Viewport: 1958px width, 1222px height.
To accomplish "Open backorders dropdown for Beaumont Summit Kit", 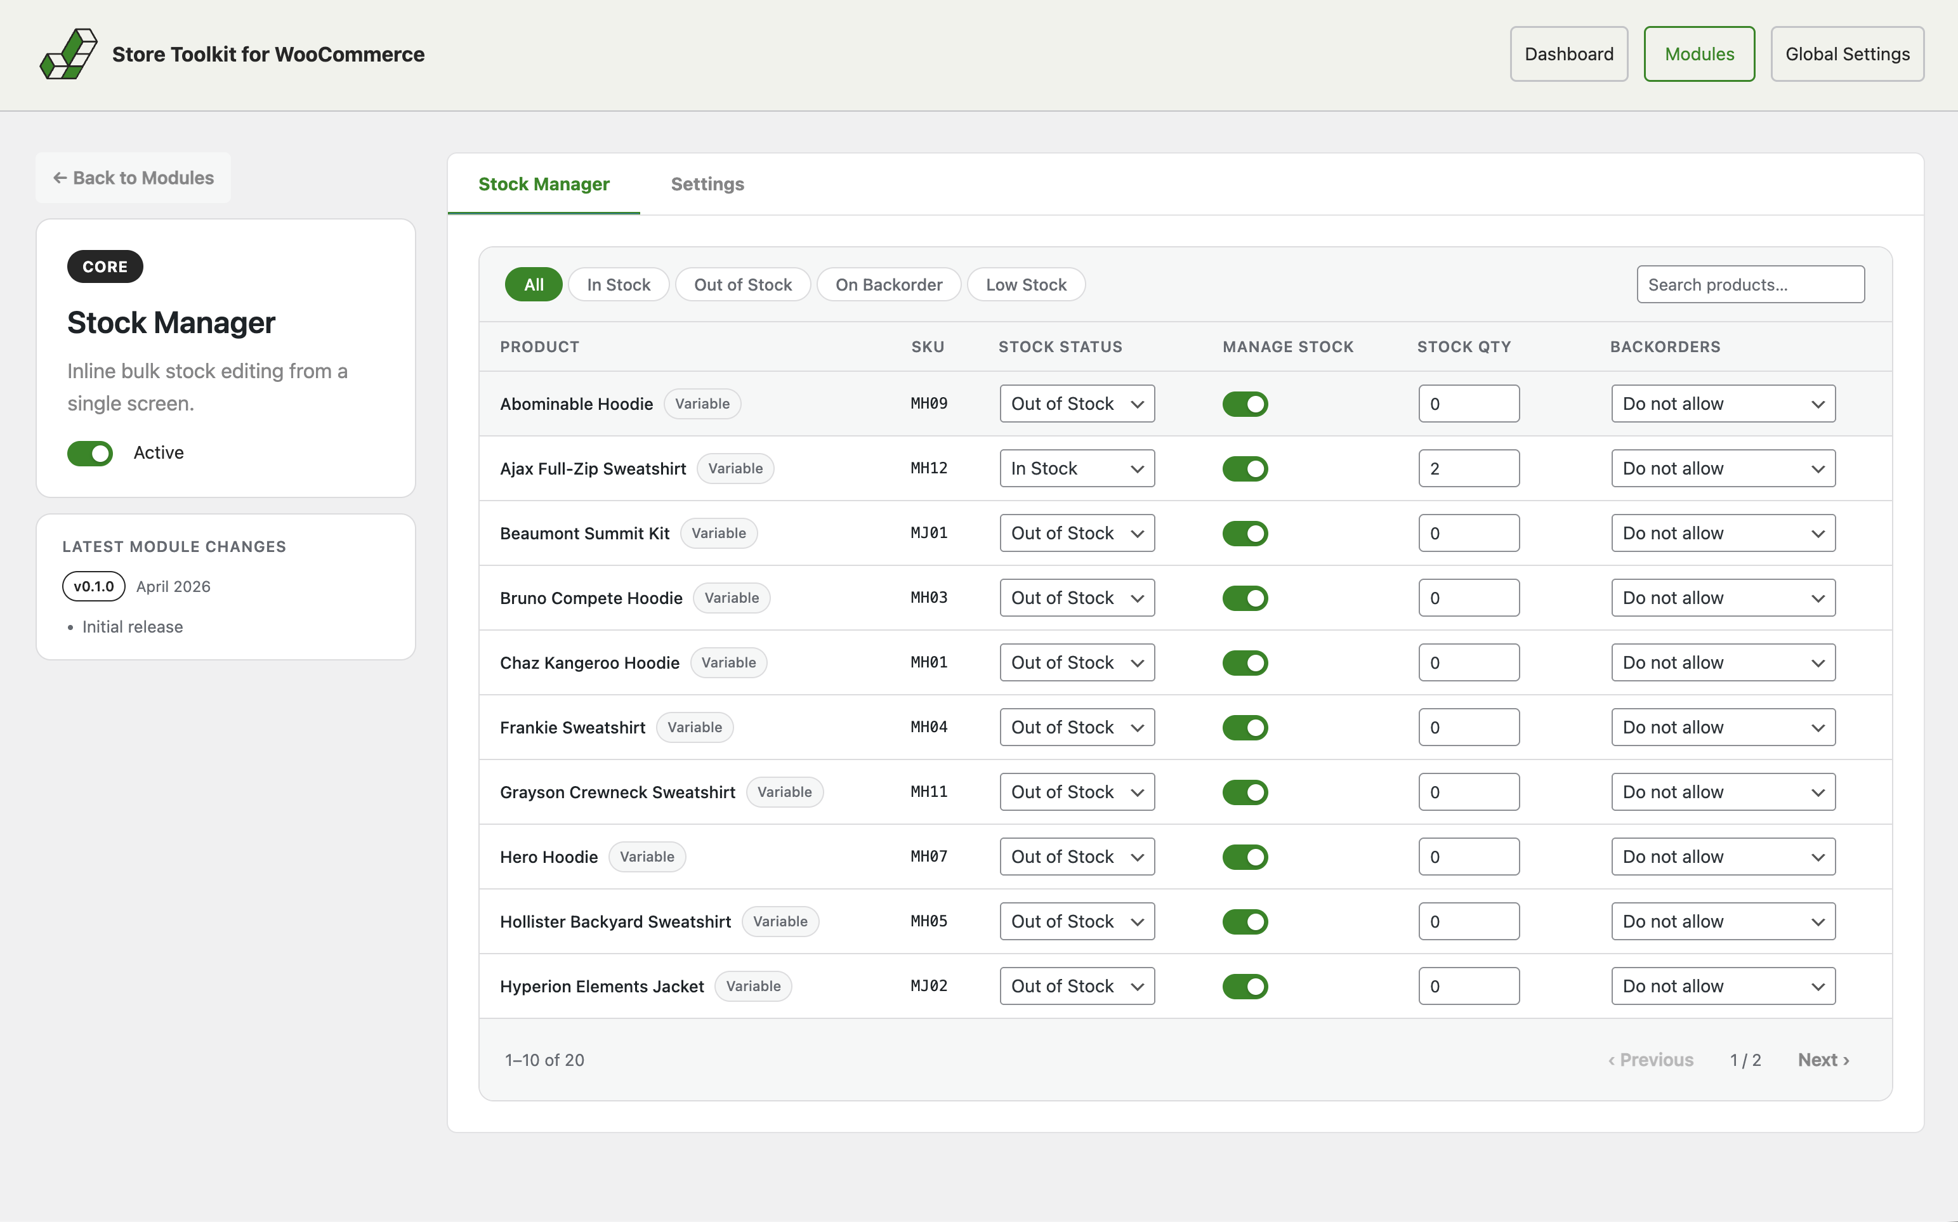I will pos(1722,534).
